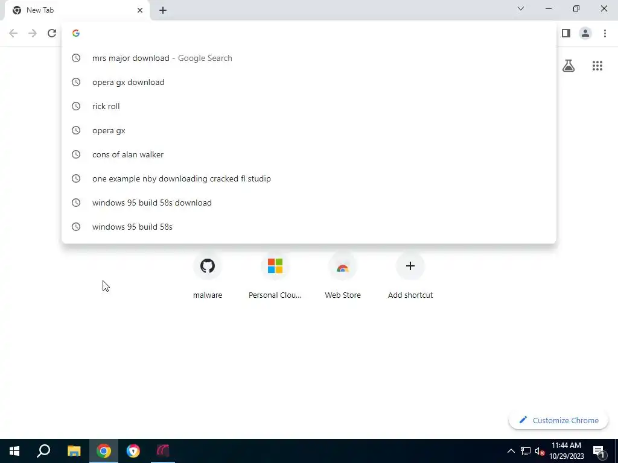
Task: Expand the tab search chevron
Action: click(521, 8)
